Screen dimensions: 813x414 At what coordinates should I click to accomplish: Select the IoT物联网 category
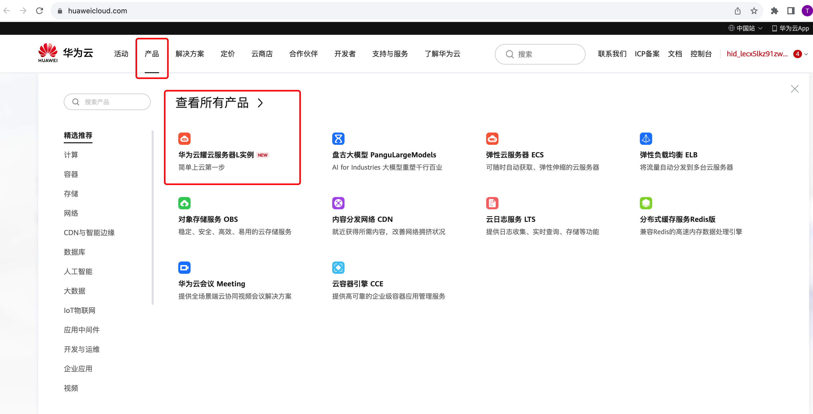pos(79,310)
